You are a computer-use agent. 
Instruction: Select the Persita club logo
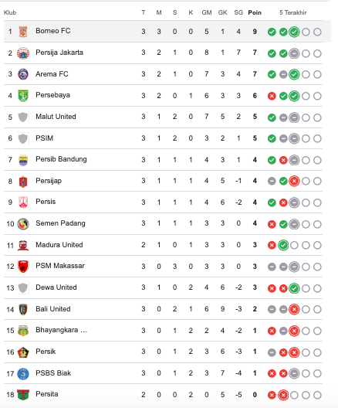point(23,394)
